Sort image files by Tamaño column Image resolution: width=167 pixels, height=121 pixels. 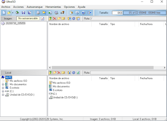tap(100, 24)
